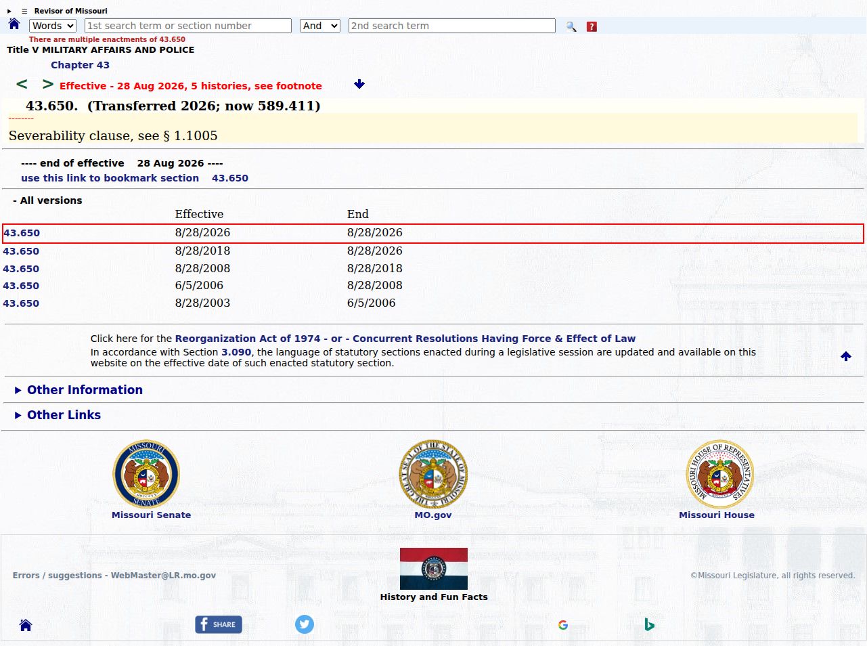Click the Missouri Senate text link
867x646 pixels.
[151, 515]
